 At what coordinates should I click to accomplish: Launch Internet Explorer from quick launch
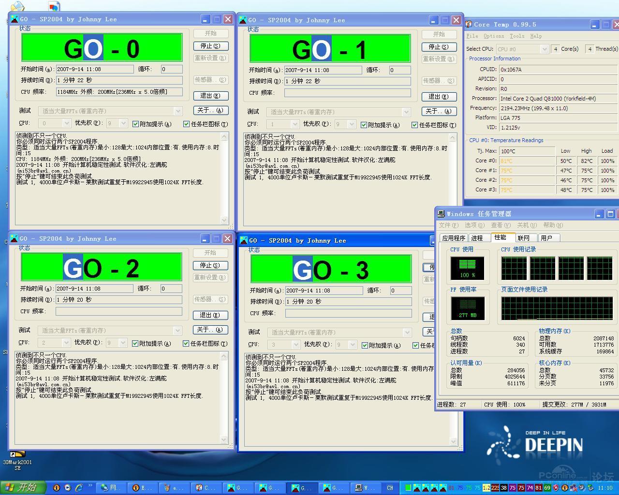pos(79,488)
